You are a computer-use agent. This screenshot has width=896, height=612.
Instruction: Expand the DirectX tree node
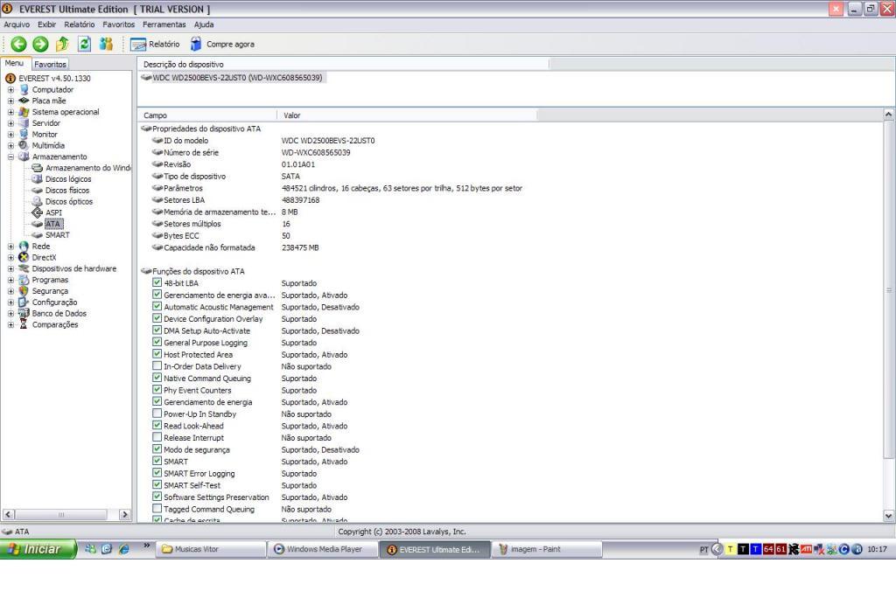10,257
